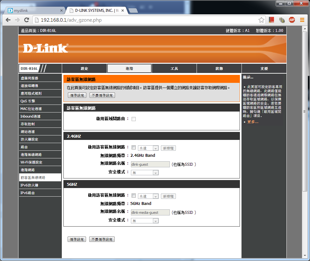The image size is (310, 261).
Task: Click the browser forward arrow
Action: coord(17,20)
